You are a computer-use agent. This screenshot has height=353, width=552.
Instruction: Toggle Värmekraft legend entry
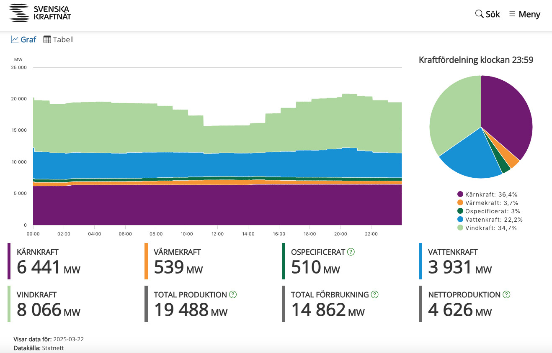(488, 203)
